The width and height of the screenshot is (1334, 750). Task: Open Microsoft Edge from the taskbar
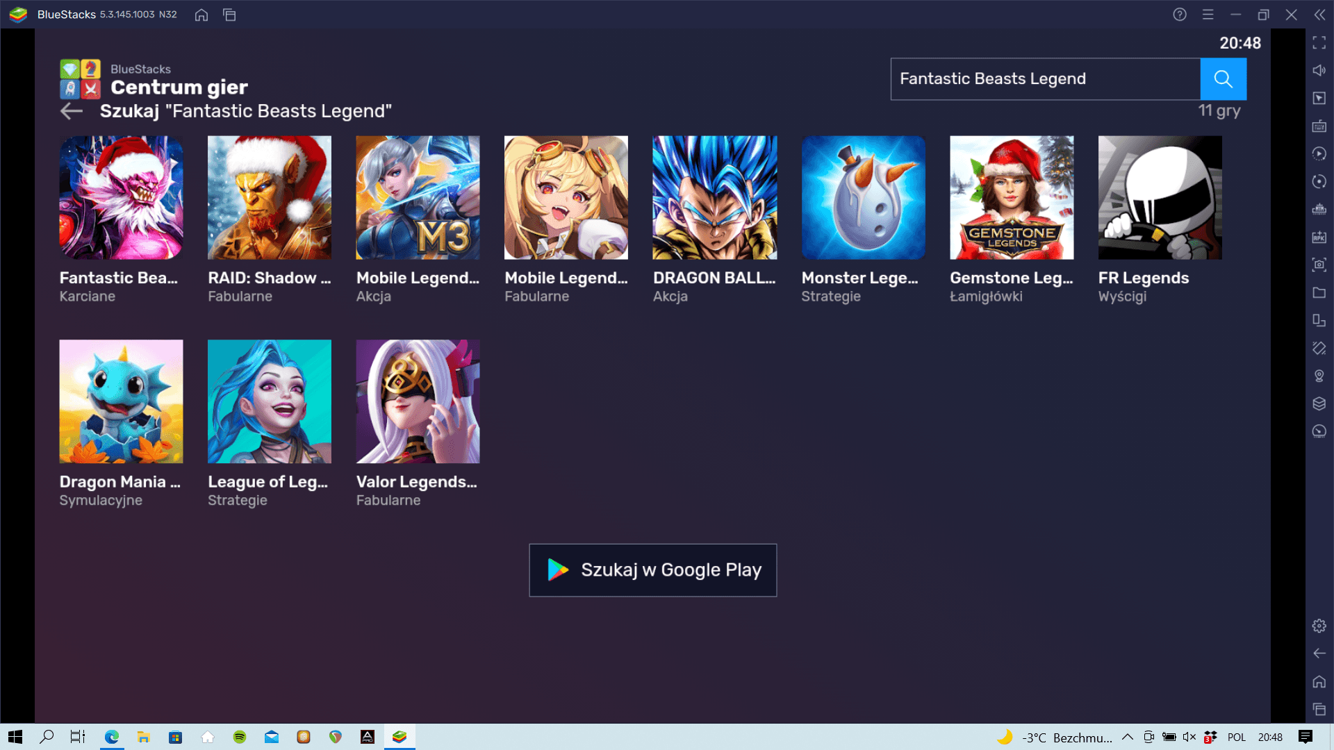pyautogui.click(x=111, y=737)
